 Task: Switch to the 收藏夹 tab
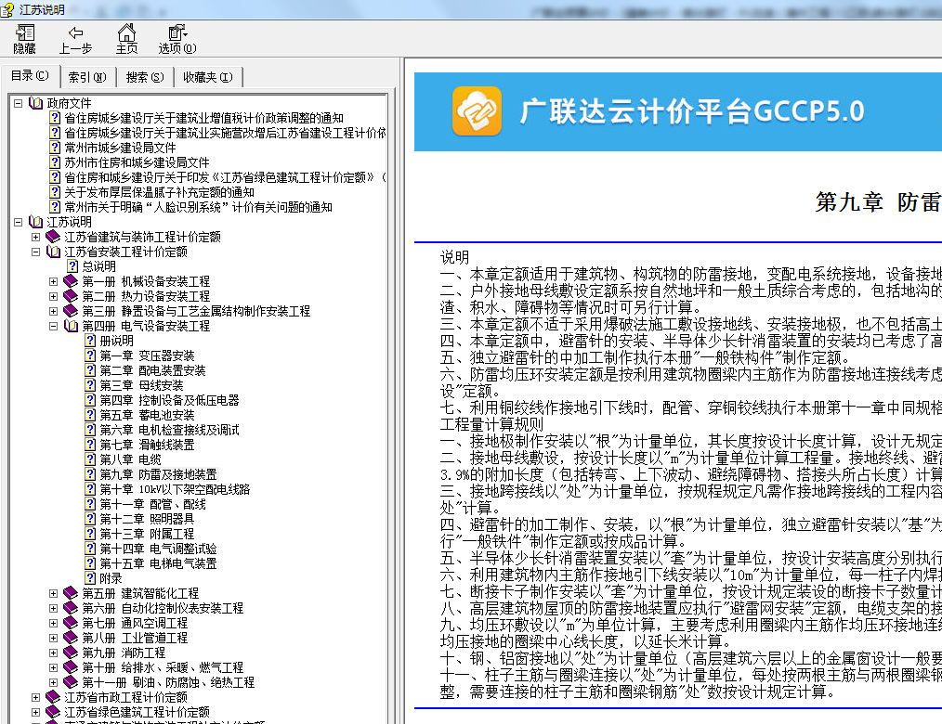click(x=208, y=77)
